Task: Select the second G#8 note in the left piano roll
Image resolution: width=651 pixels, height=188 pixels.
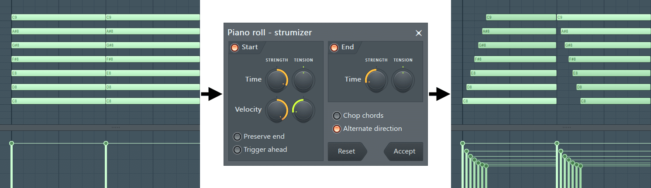Action: (153, 45)
